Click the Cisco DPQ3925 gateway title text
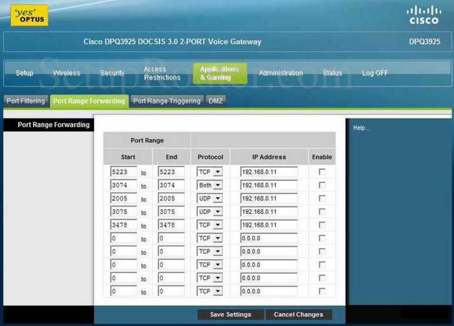 172,42
